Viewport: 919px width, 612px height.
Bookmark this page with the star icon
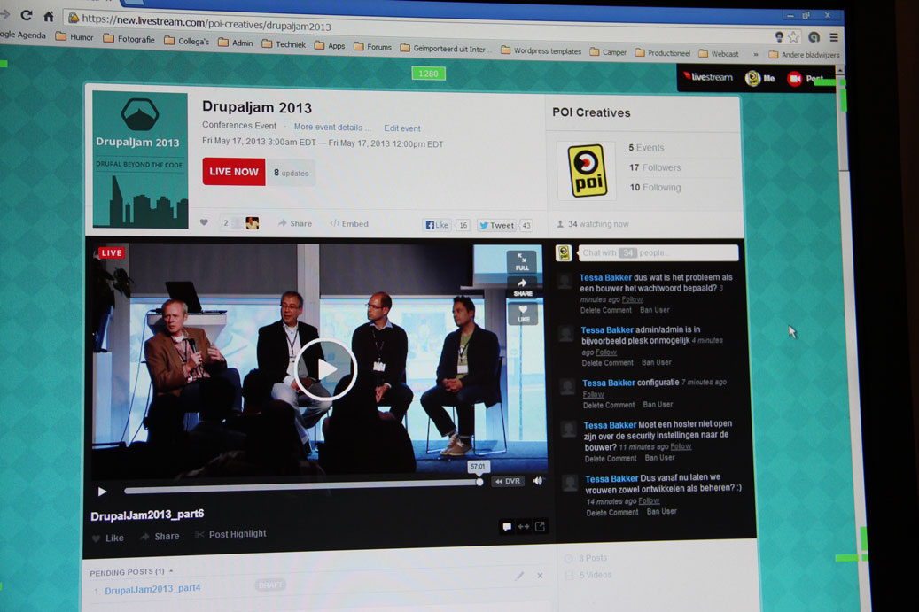pos(793,37)
